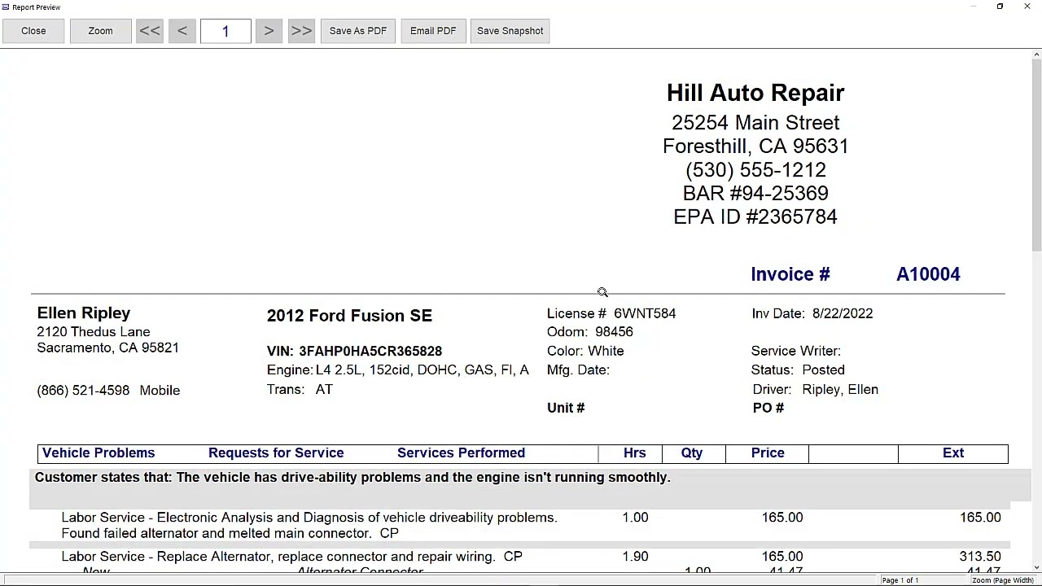
Task: Click Vehicle Problems column header
Action: (99, 453)
